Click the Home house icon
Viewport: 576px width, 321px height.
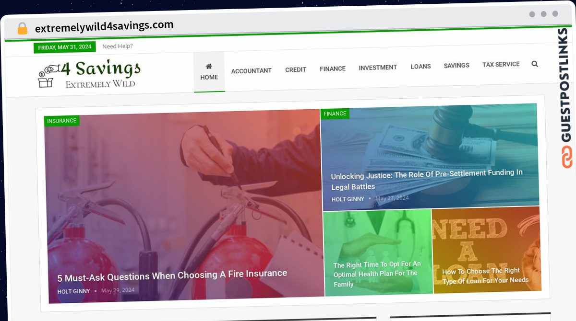(x=209, y=66)
